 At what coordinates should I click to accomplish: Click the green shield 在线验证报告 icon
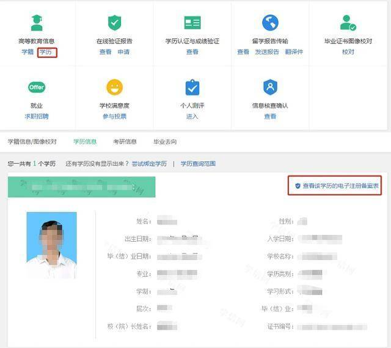[114, 23]
